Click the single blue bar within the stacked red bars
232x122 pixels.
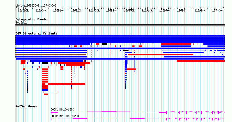pos(45,90)
